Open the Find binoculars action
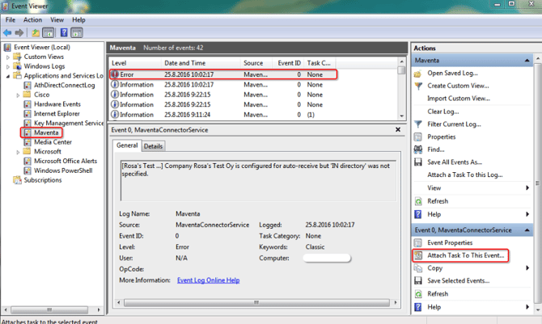The height and width of the screenshot is (324, 542). click(436, 149)
